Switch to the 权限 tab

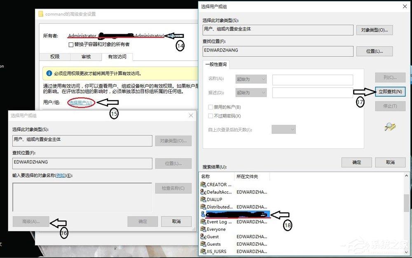[54, 57]
